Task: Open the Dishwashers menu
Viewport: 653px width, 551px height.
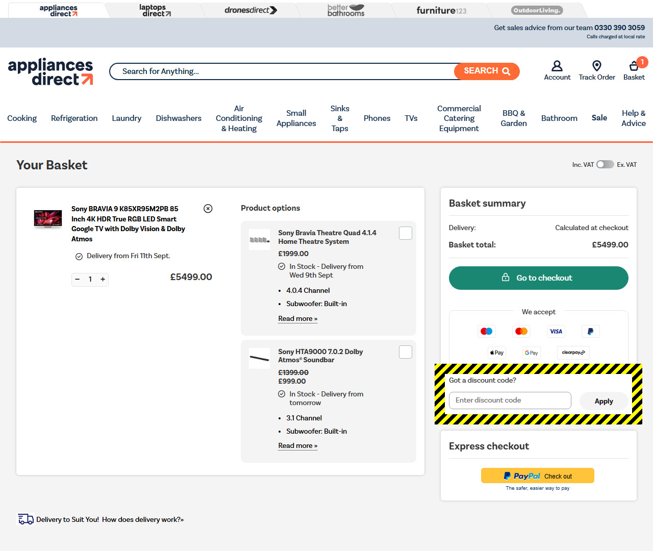Action: click(179, 118)
